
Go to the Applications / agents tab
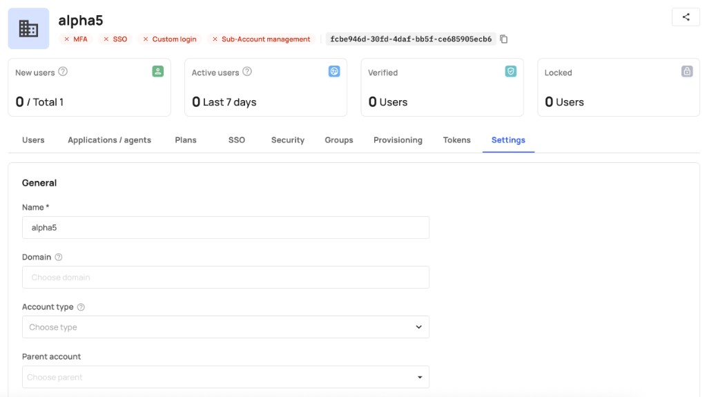pyautogui.click(x=110, y=140)
